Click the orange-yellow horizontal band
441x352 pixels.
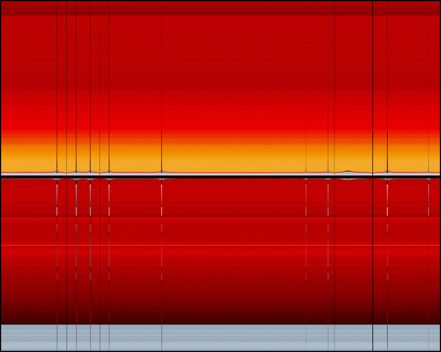[x=220, y=158]
